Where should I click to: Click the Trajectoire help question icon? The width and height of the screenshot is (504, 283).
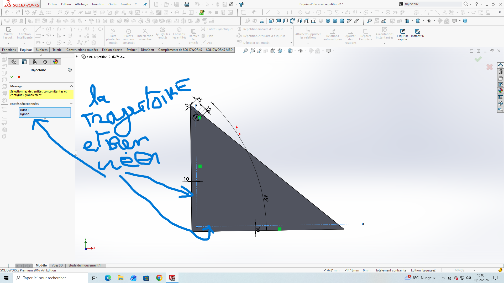70,70
